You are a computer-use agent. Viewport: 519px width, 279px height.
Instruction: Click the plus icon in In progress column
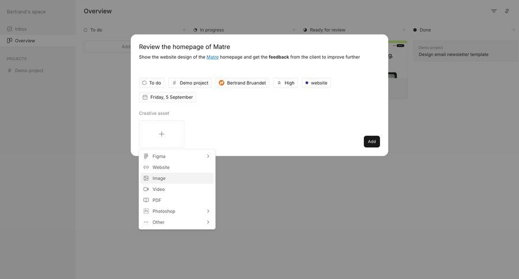[x=294, y=30]
